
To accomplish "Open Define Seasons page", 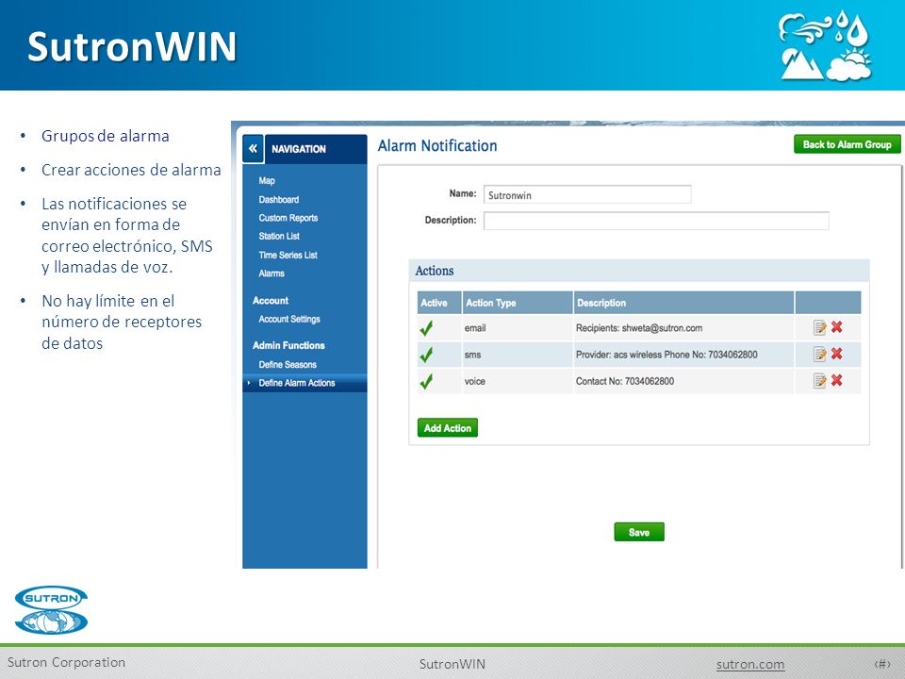I will (x=288, y=364).
